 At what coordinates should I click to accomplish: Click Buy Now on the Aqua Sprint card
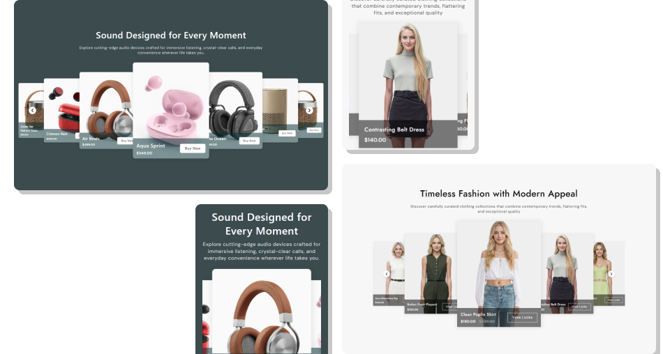pos(193,148)
